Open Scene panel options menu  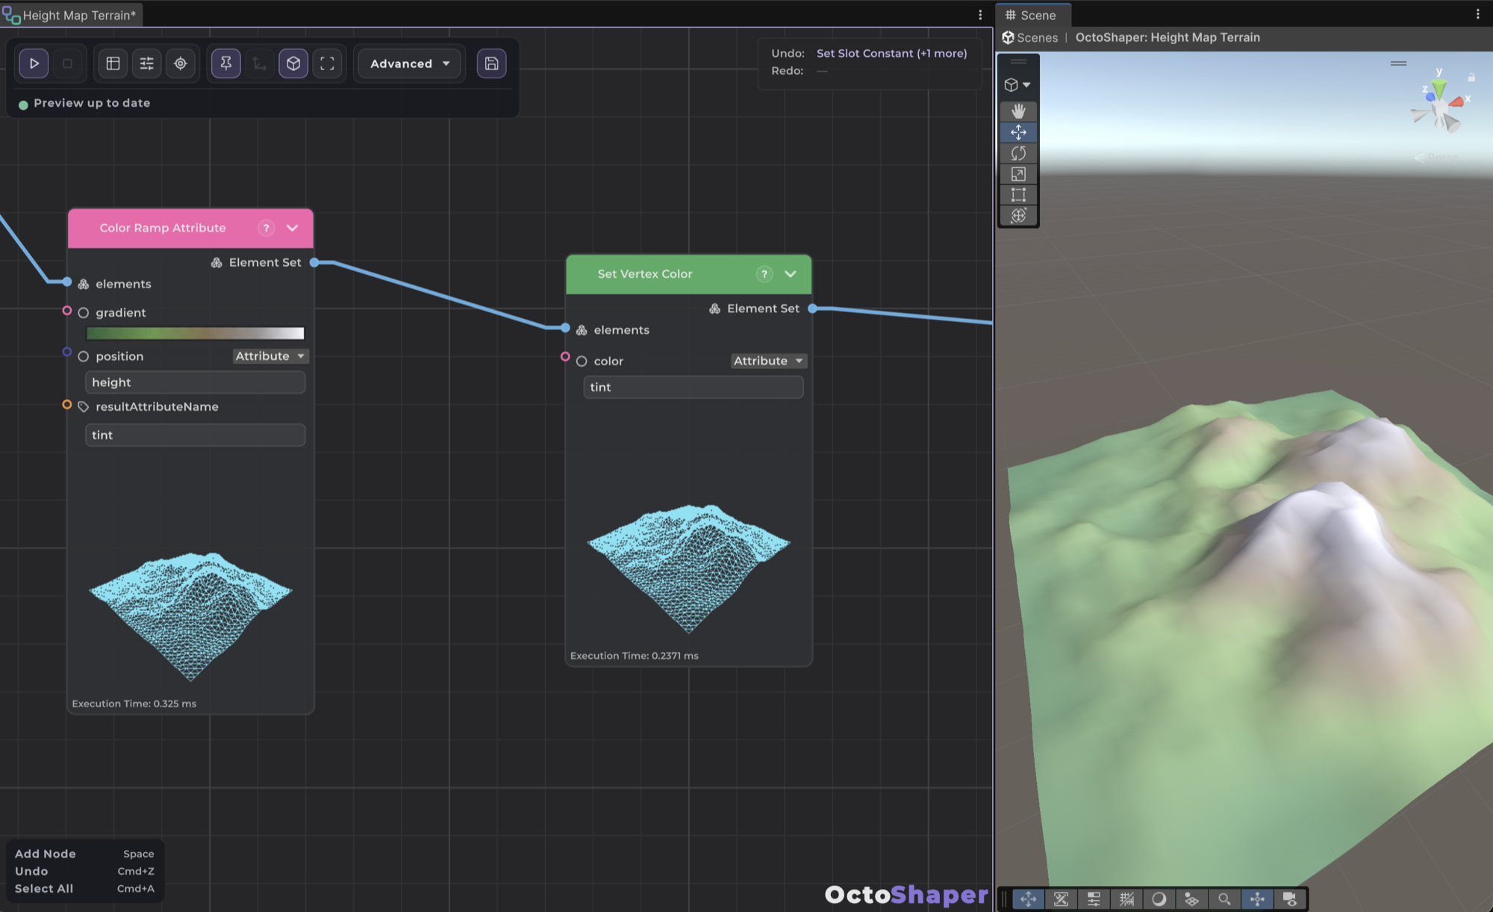(x=1477, y=14)
